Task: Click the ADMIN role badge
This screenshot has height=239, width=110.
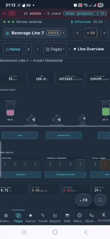Action: (x=53, y=33)
